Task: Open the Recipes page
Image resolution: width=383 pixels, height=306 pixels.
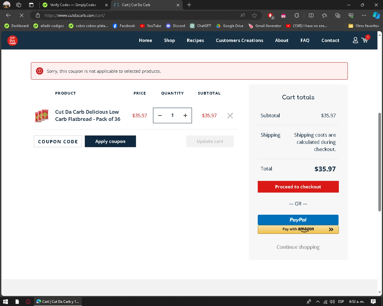Action: (x=195, y=40)
